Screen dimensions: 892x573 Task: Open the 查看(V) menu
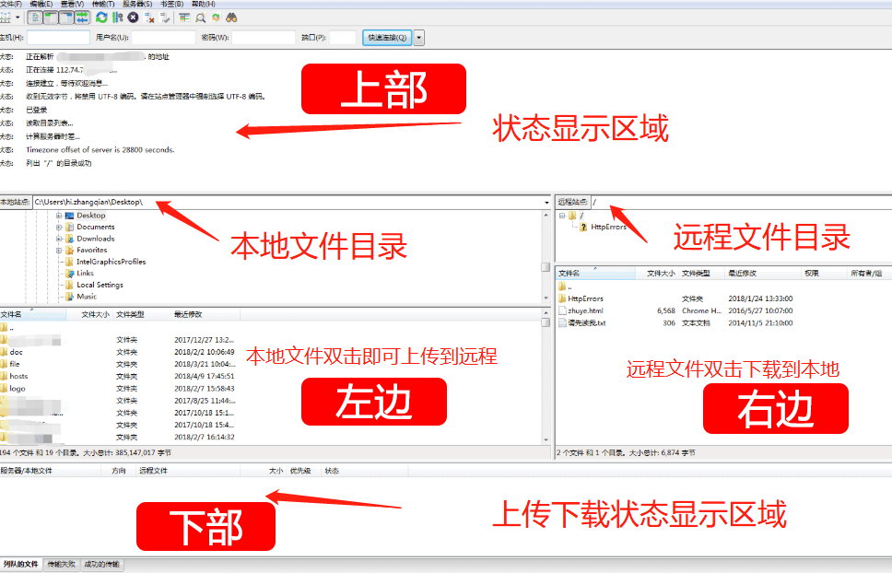pyautogui.click(x=72, y=4)
